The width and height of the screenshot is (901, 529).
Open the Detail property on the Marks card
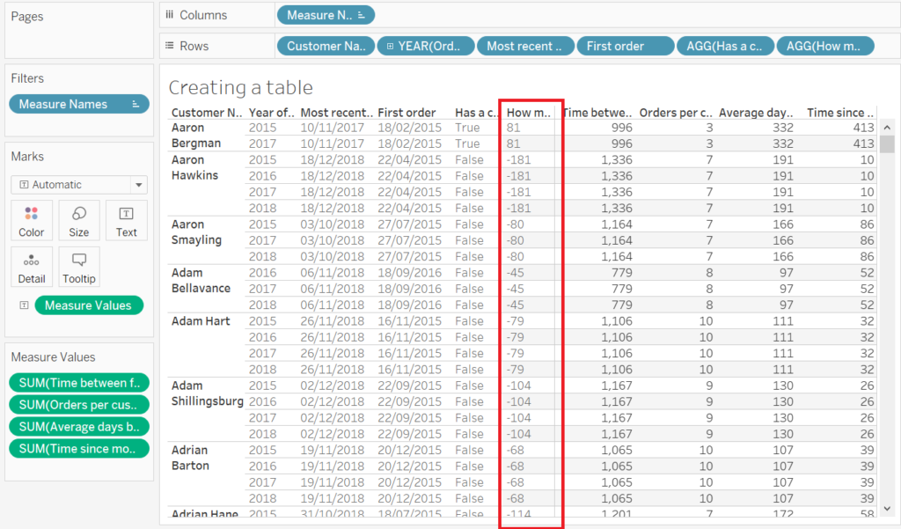click(32, 267)
